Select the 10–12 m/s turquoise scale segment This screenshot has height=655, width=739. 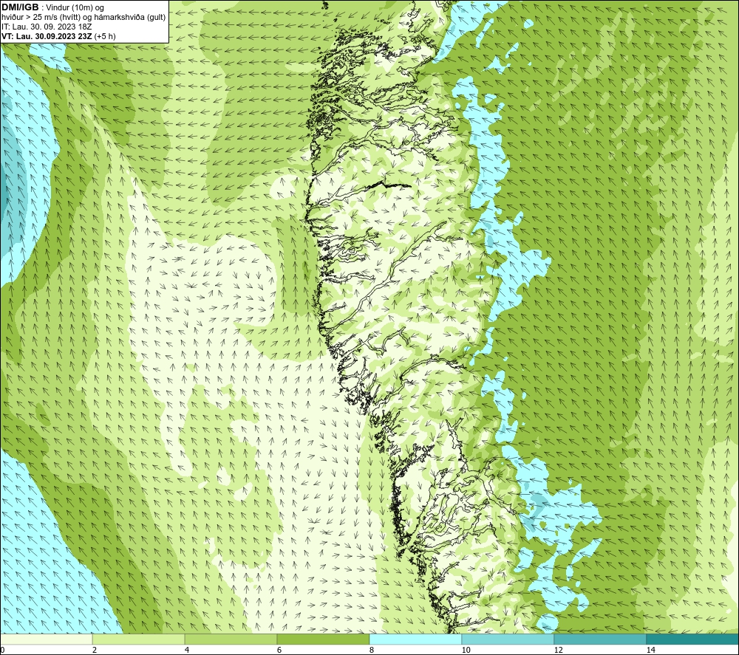(x=508, y=639)
